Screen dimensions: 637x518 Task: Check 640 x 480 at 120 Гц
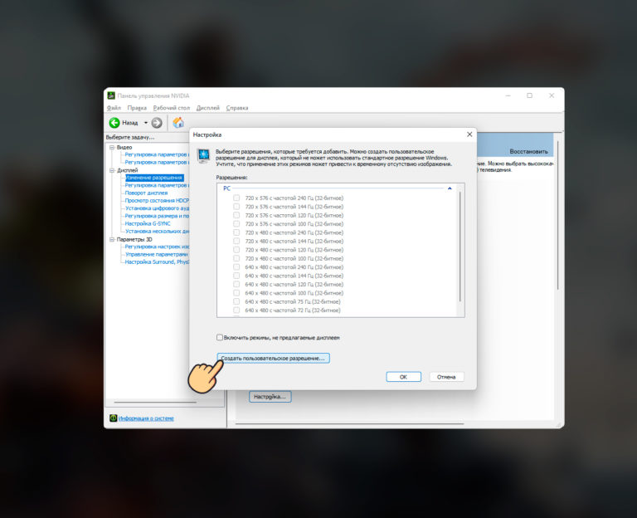coord(236,284)
